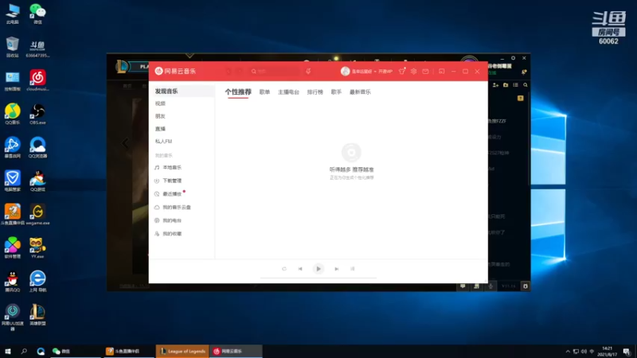This screenshot has width=637, height=358.
Task: Open QQ浏览器 desktop shortcut
Action: [37, 147]
